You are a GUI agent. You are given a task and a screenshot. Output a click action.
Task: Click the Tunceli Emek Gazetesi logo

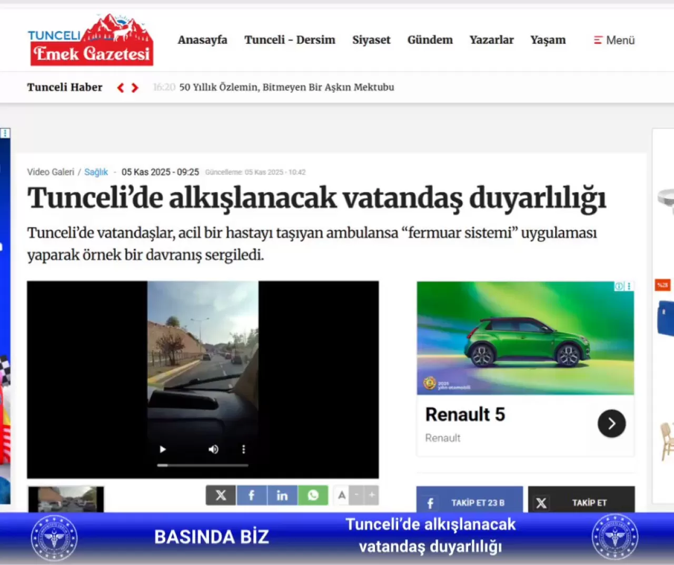click(91, 39)
